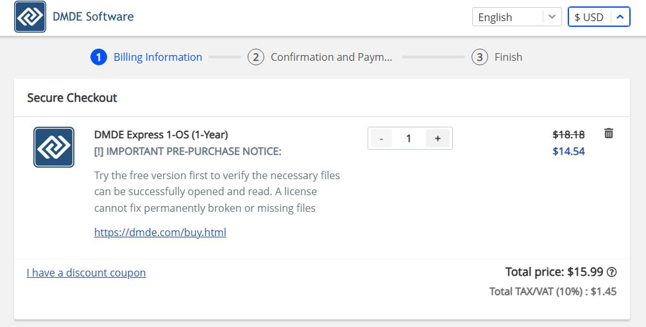
Task: Click the quantity field showing 1
Action: tap(408, 138)
